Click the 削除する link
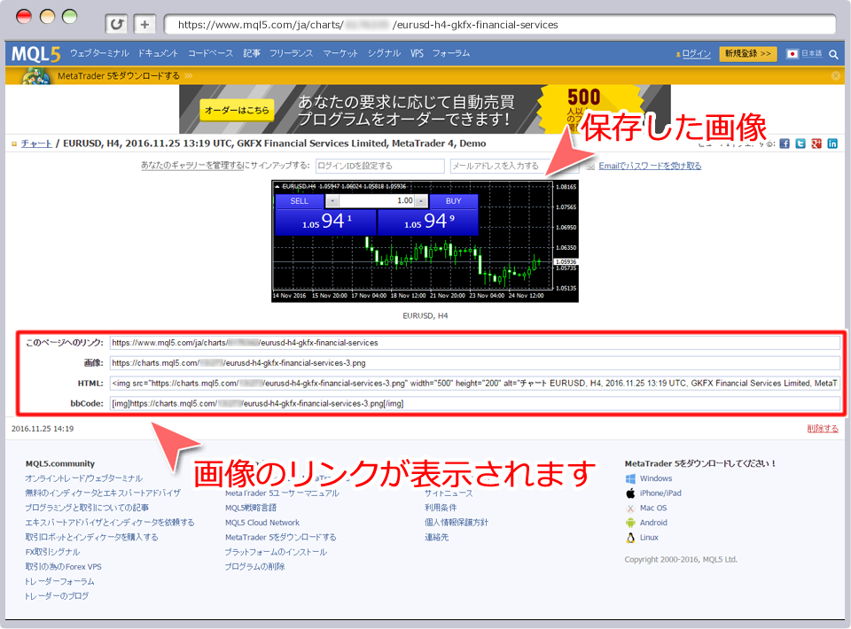 tap(823, 429)
